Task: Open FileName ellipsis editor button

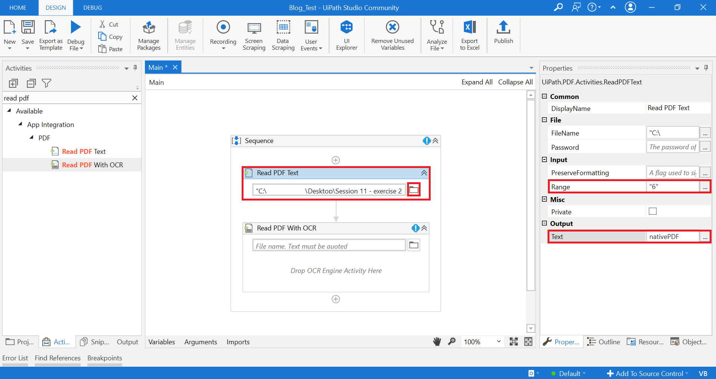Action: point(705,133)
